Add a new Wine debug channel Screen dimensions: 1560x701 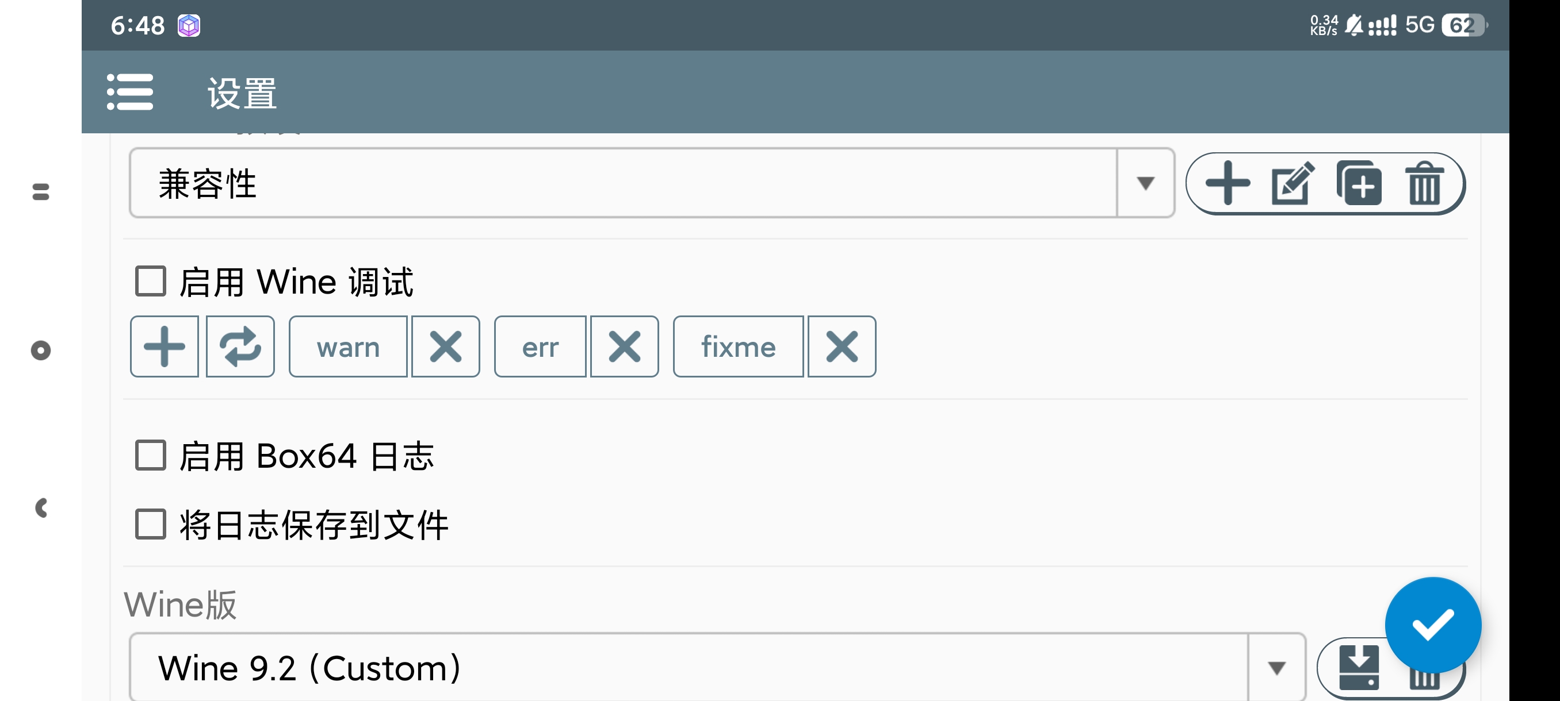pyautogui.click(x=164, y=346)
